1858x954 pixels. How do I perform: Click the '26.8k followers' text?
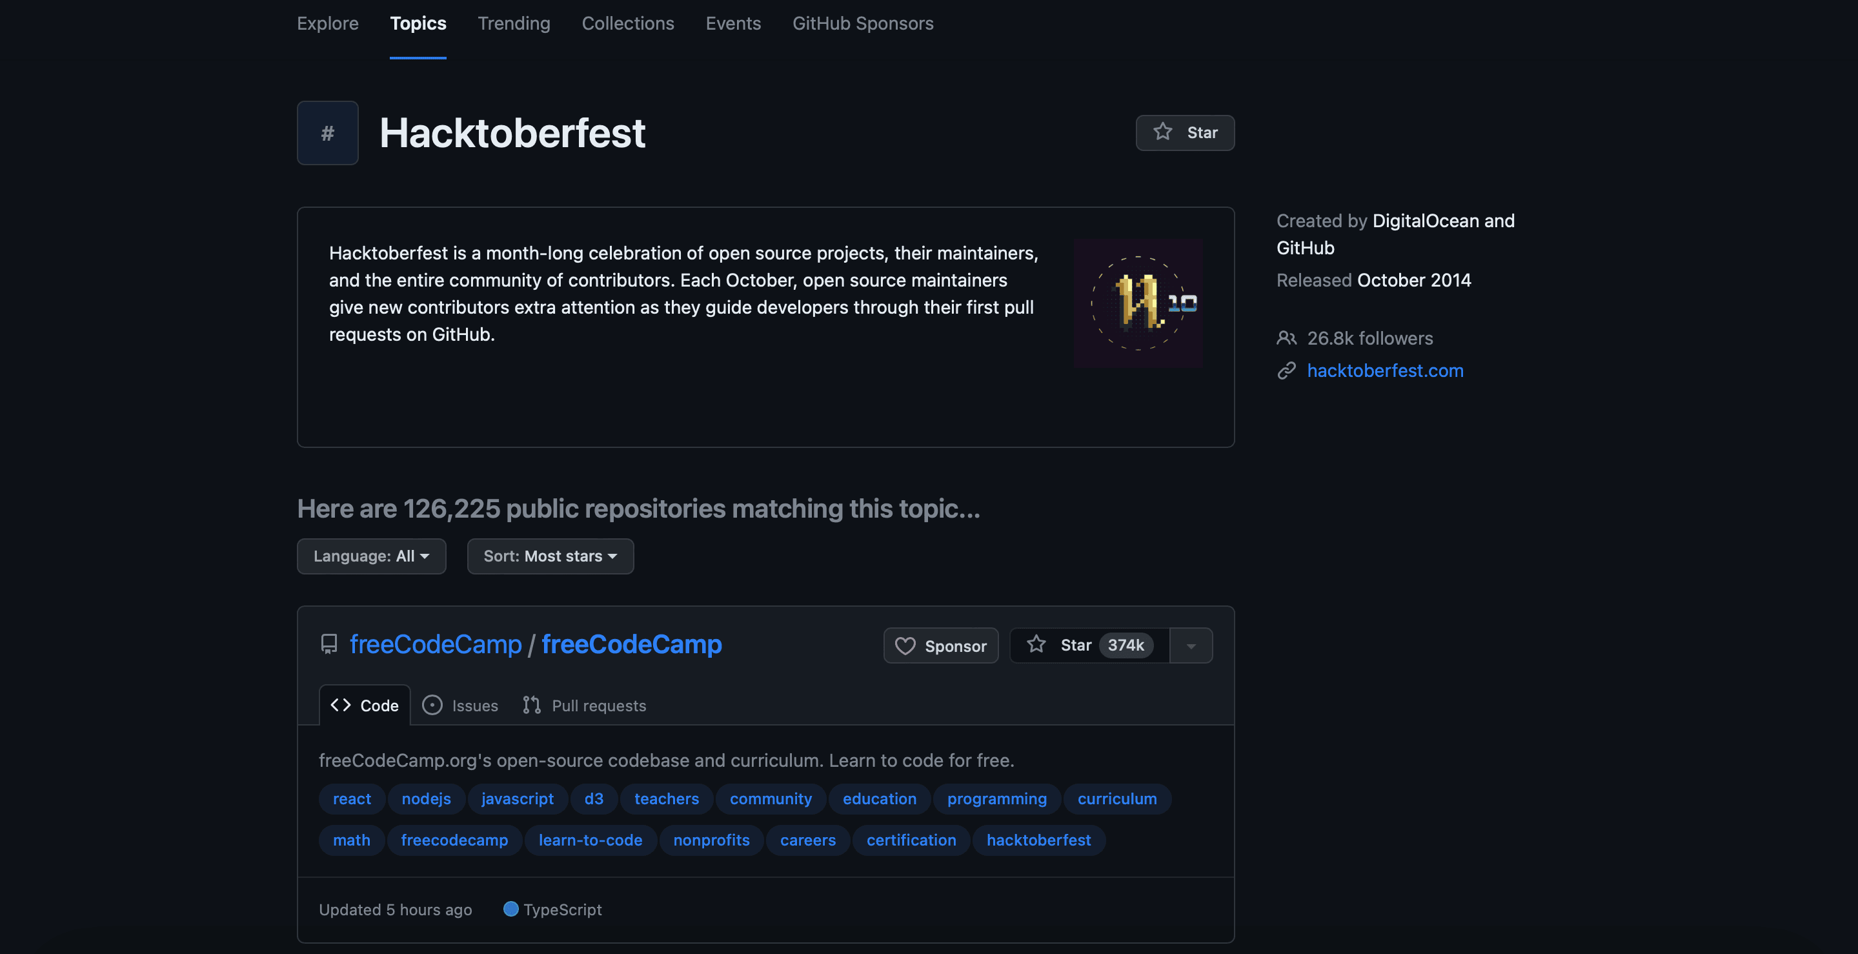tap(1369, 338)
